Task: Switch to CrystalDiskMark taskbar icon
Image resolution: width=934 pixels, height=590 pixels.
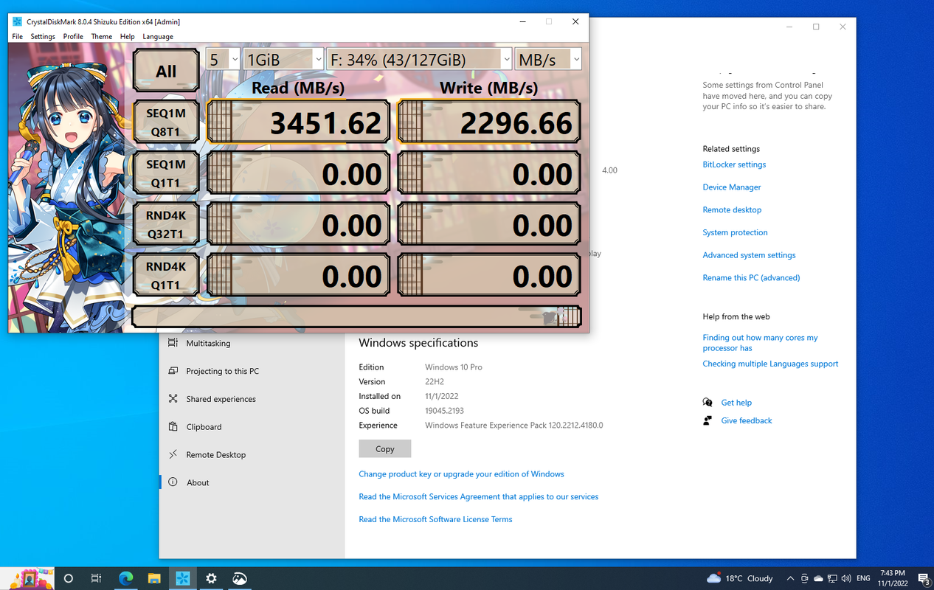Action: pos(183,579)
